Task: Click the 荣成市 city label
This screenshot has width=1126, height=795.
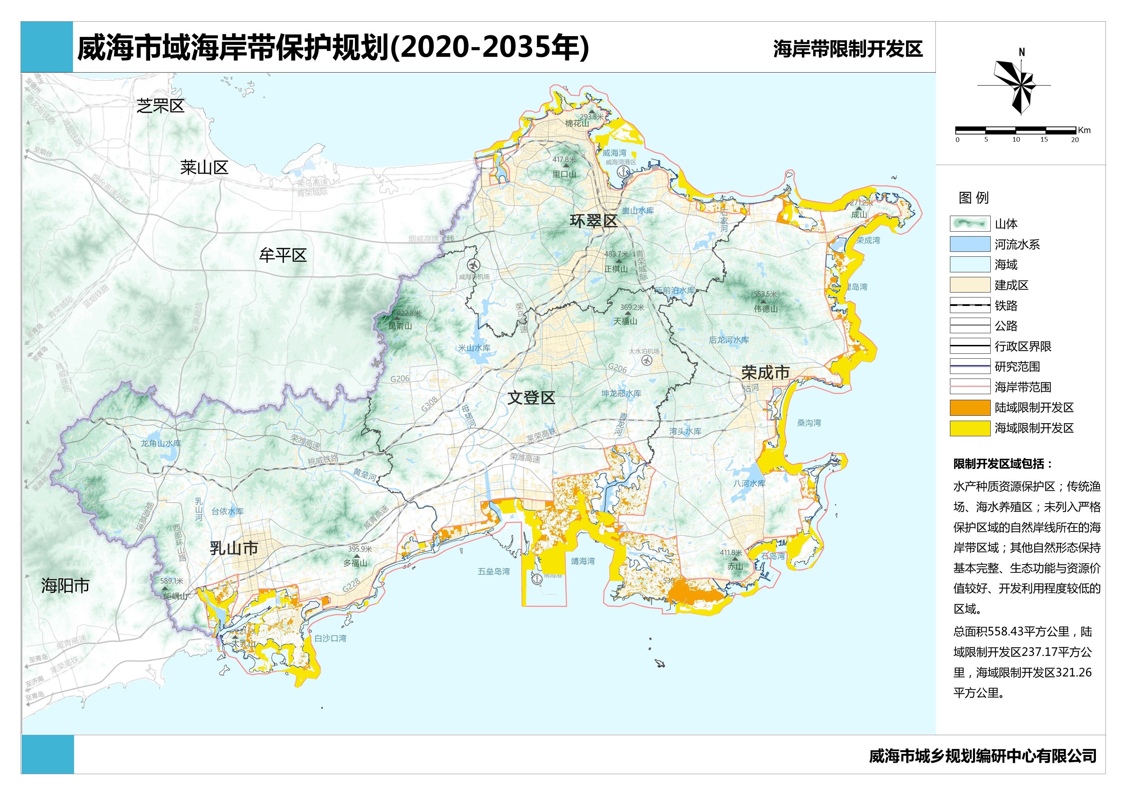Action: 765,373
